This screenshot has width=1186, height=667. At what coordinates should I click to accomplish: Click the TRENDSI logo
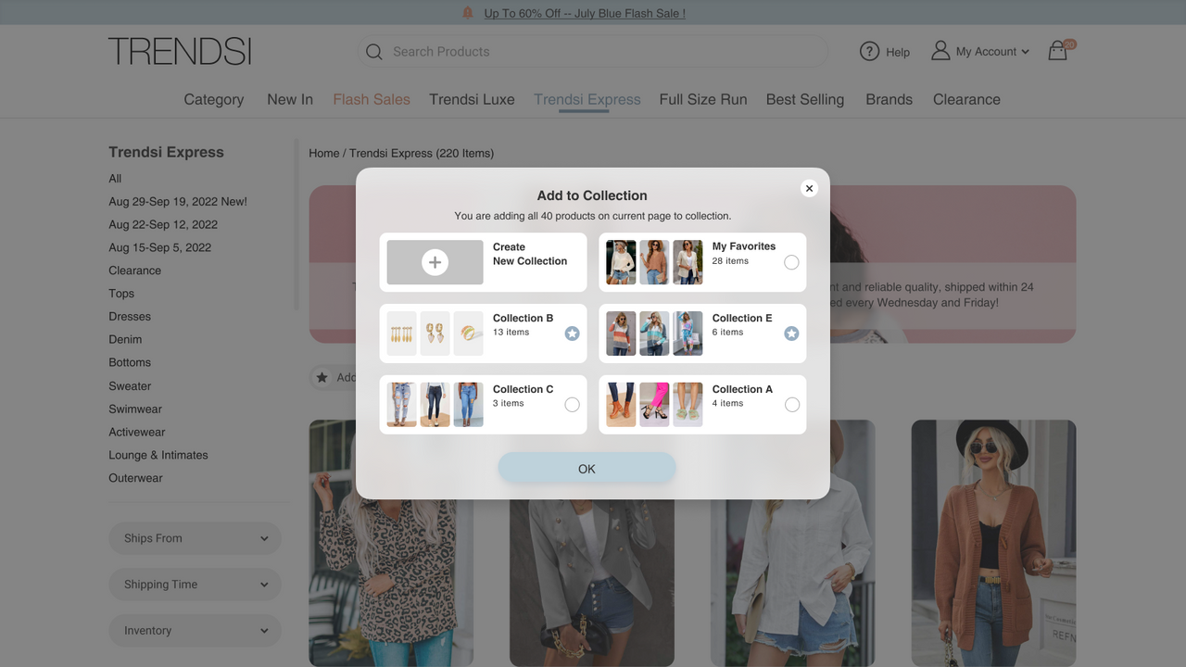pos(180,51)
